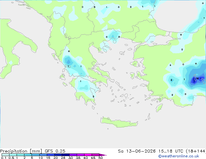Click the 'GFS 0.25' model label

pyautogui.click(x=55, y=151)
